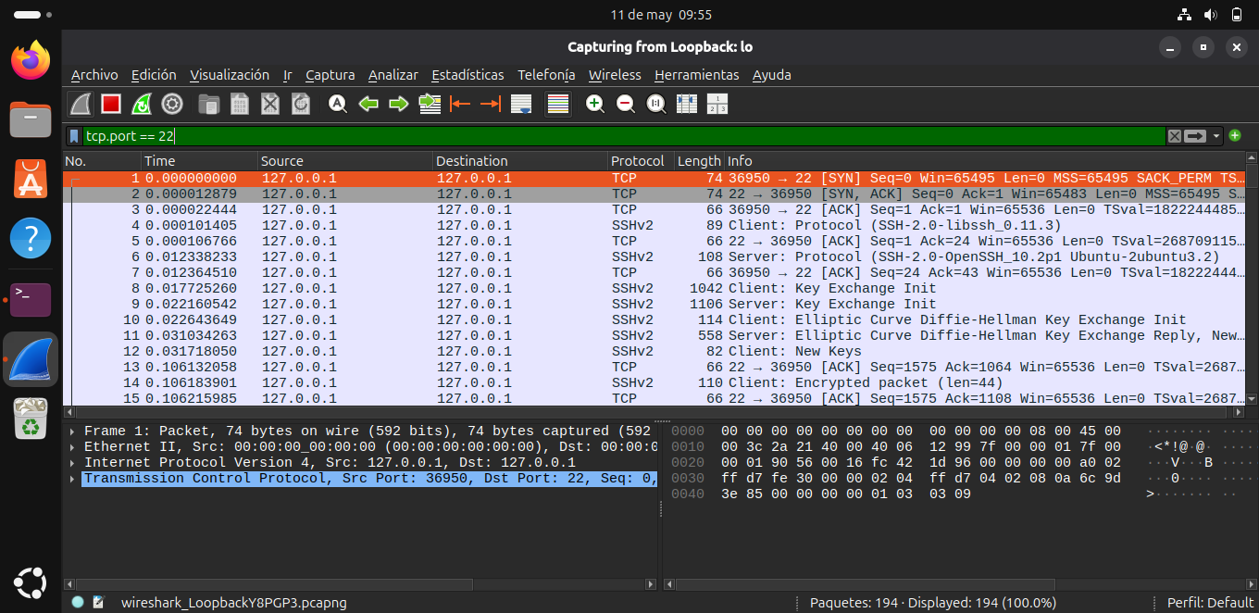Expand the Transmission Control Protocol row
The width and height of the screenshot is (1259, 613).
click(73, 478)
